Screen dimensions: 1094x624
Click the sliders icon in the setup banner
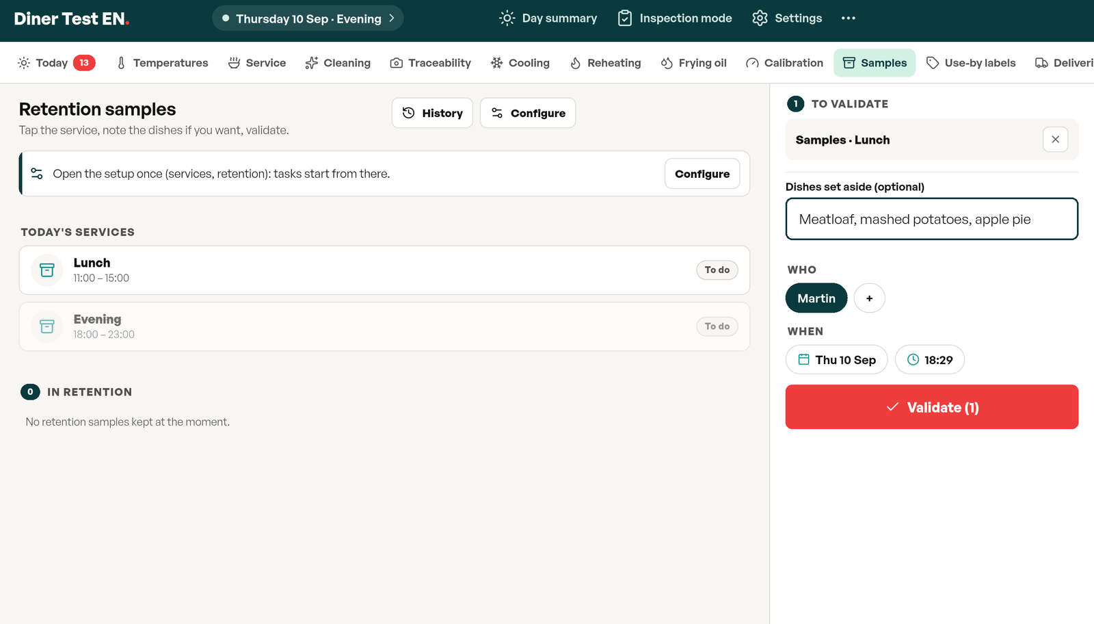pos(37,174)
